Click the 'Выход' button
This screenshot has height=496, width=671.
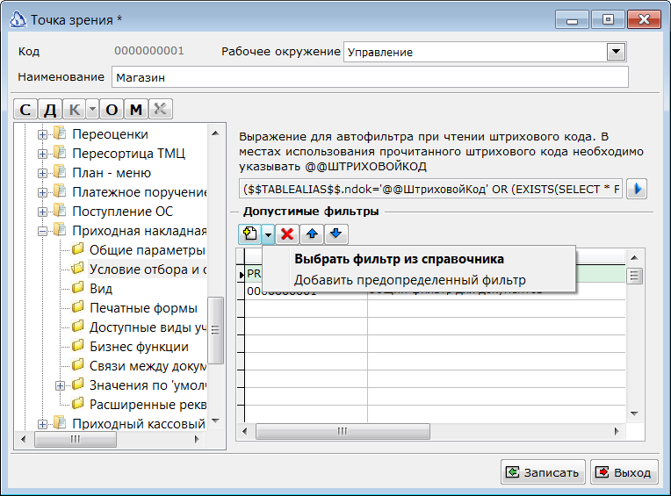624,472
